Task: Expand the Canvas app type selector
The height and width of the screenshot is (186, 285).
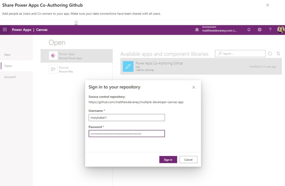Action: [42, 30]
